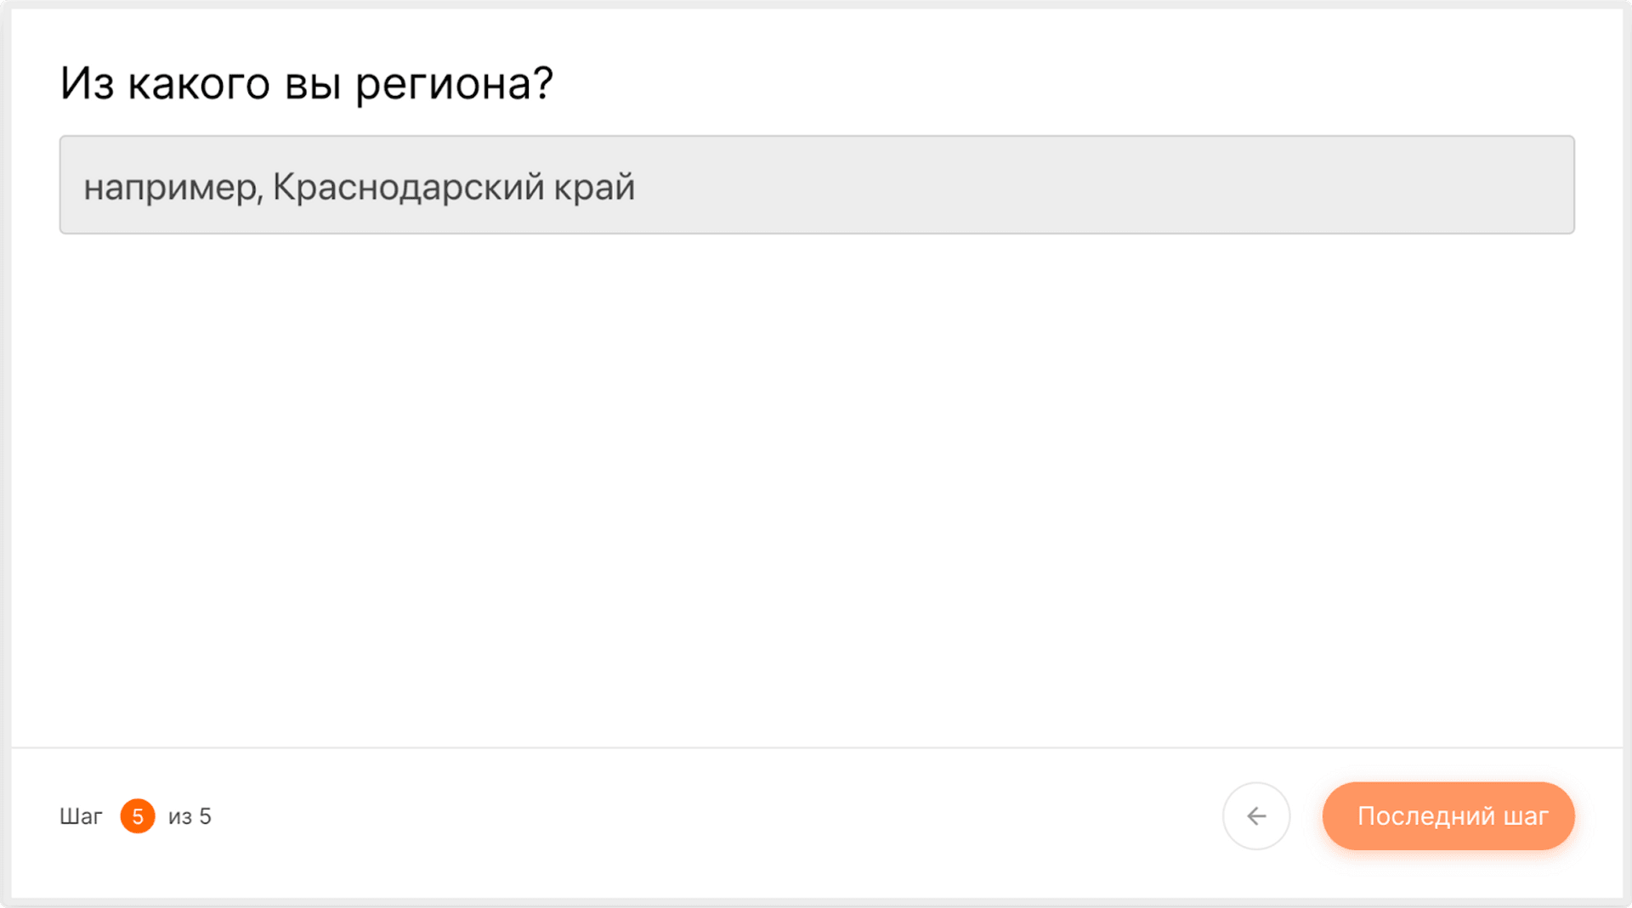The height and width of the screenshot is (908, 1632).
Task: Select the orange circle with number 5
Action: pos(138,816)
